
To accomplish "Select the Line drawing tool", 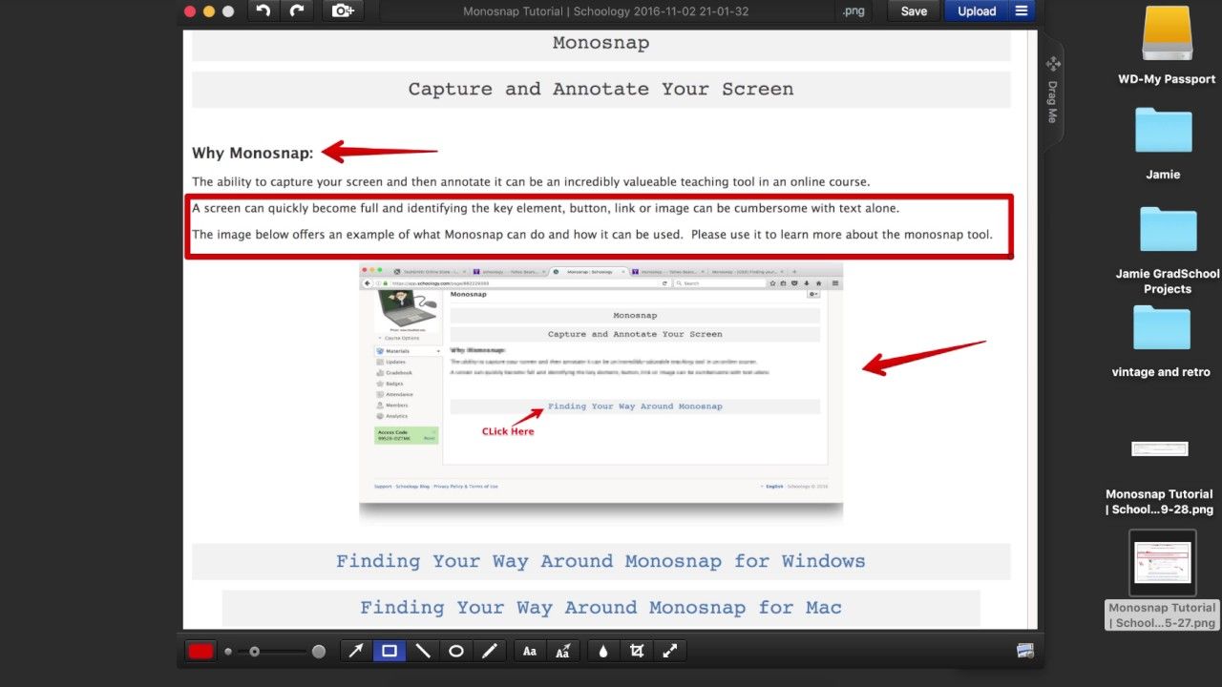I will (x=423, y=652).
